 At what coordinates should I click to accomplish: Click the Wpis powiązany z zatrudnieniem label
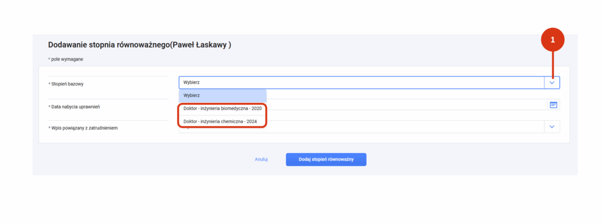coord(85,128)
